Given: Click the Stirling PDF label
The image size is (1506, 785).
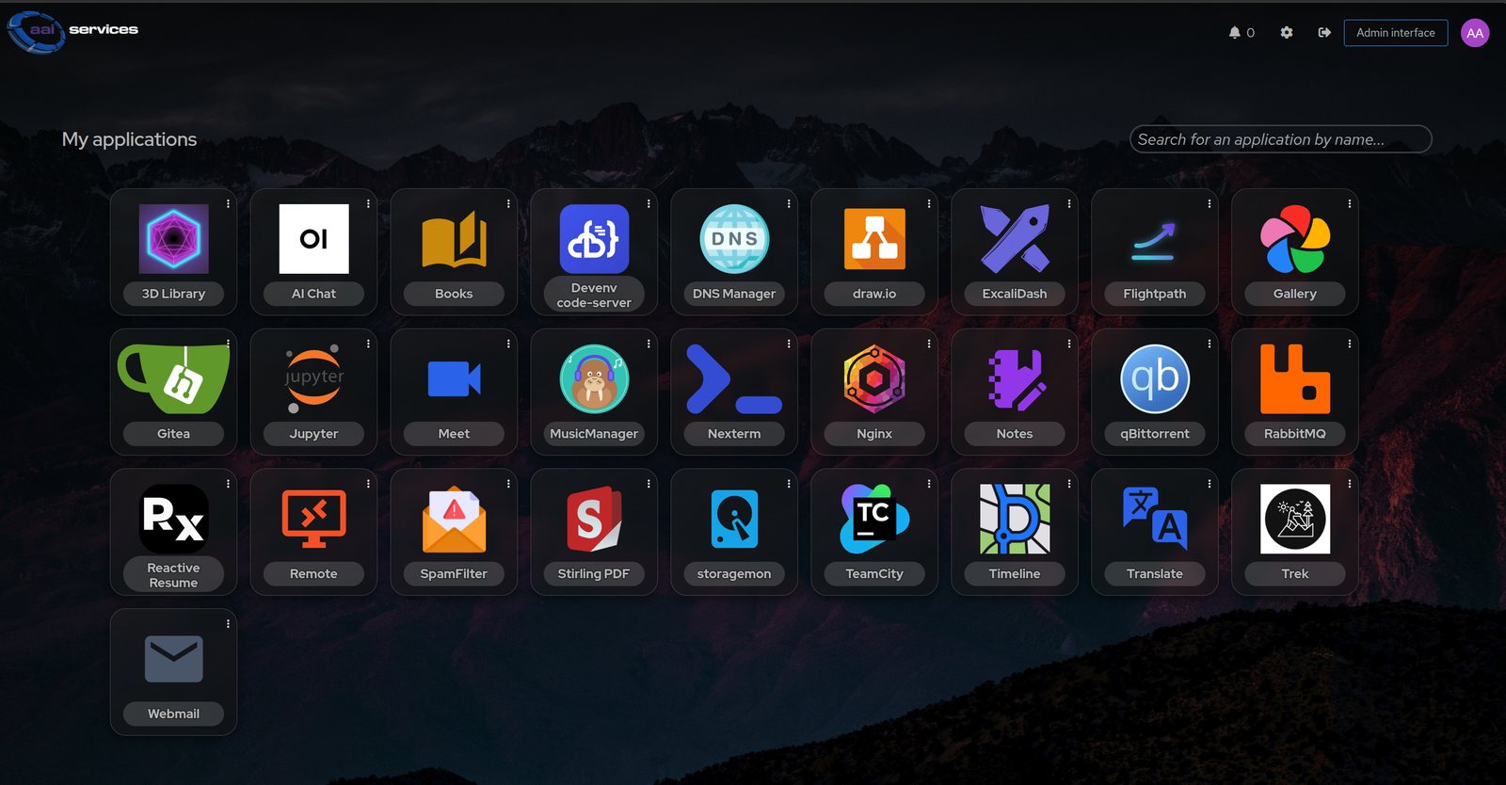Looking at the screenshot, I should [594, 574].
